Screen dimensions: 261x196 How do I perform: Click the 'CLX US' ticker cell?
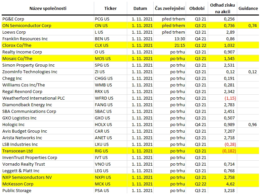click(x=111, y=46)
